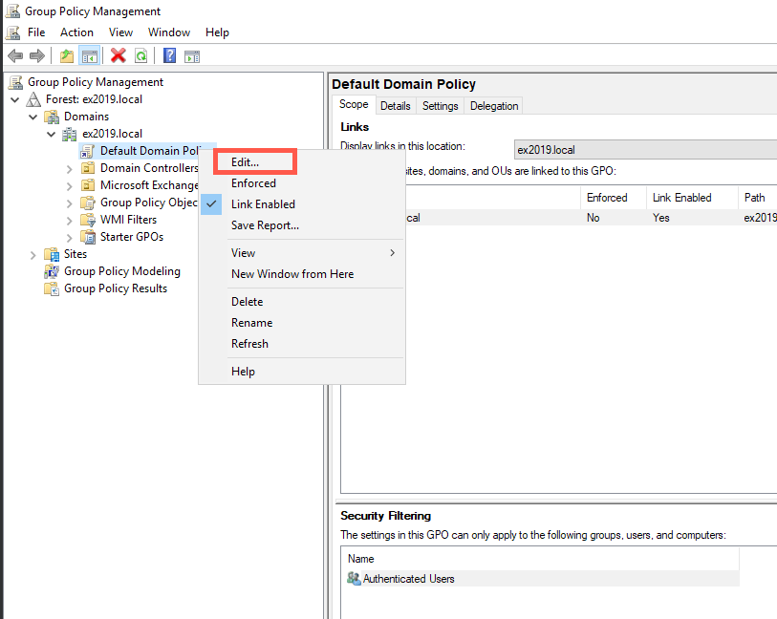Open the View submenu arrow
Screen dimensions: 777x619
tap(393, 253)
